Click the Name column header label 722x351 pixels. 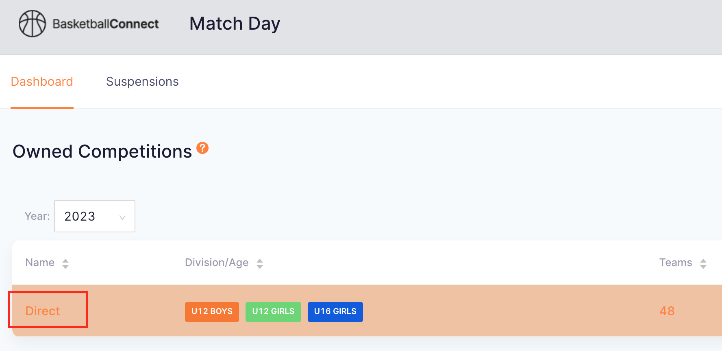tap(40, 262)
